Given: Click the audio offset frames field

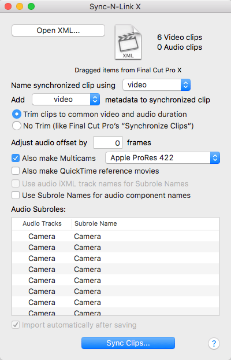Looking at the screenshot, I should pyautogui.click(x=108, y=142).
